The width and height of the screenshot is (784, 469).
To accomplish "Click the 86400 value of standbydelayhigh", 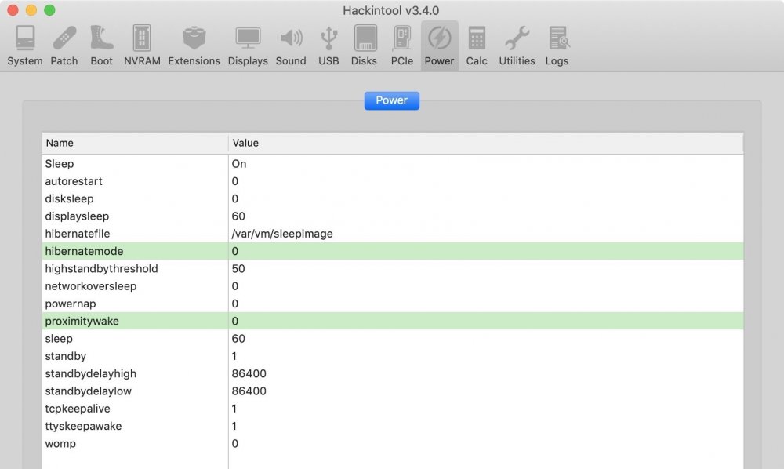I will coord(249,373).
